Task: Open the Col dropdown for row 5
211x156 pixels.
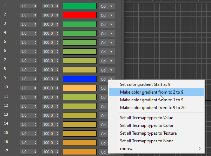Action: point(107,43)
